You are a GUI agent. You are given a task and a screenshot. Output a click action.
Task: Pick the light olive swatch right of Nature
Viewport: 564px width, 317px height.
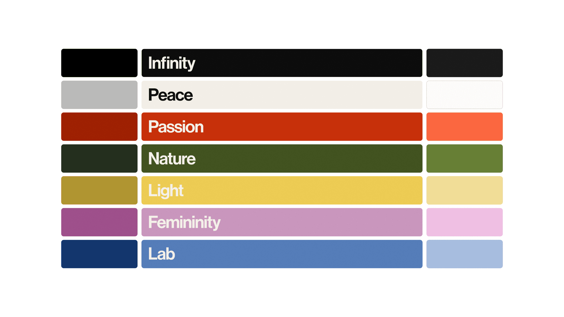[x=464, y=158]
